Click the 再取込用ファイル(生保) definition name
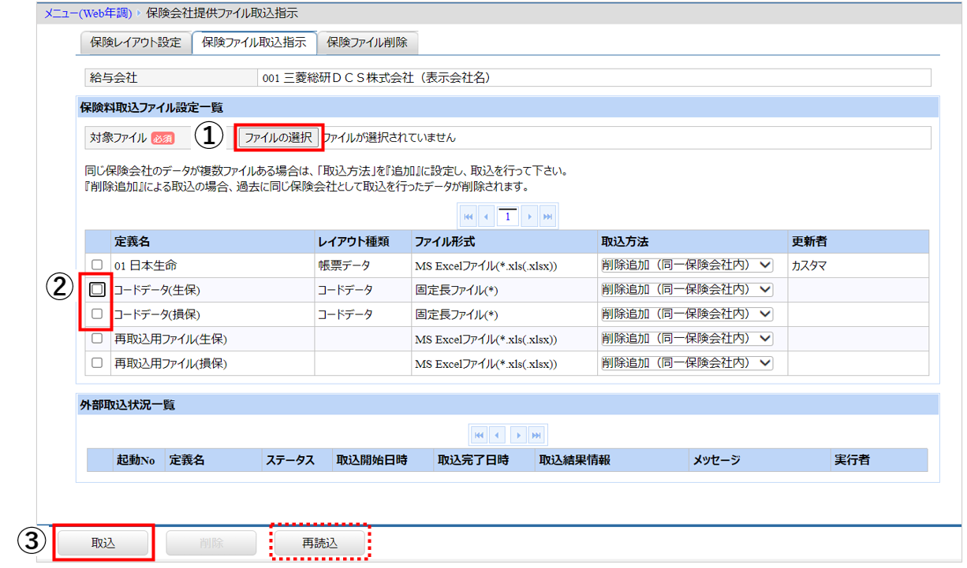Screen dimensions: 967x568 coord(171,339)
